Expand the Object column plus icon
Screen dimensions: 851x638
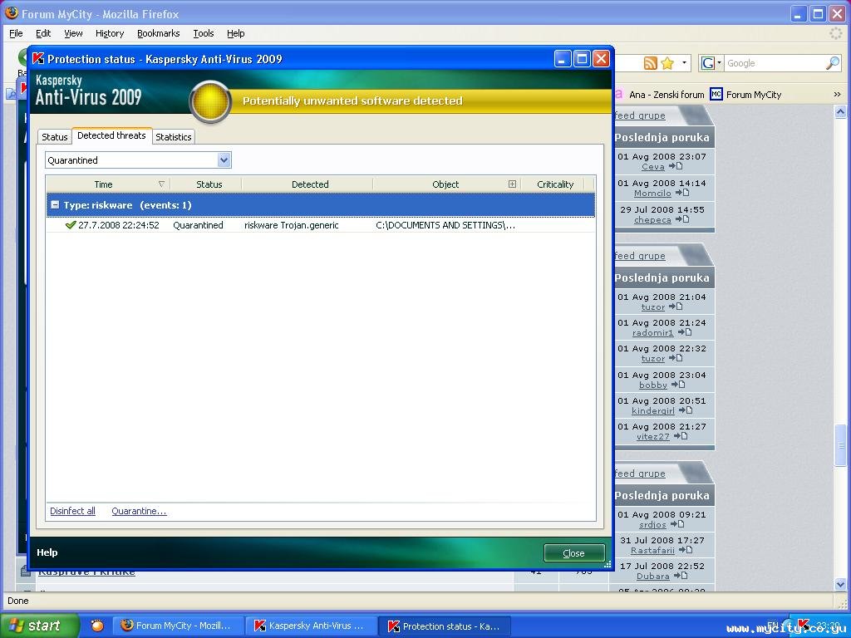pyautogui.click(x=512, y=184)
